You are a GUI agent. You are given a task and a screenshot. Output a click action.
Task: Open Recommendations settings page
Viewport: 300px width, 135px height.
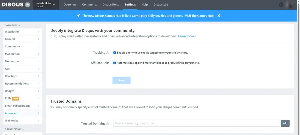(x=22, y=84)
